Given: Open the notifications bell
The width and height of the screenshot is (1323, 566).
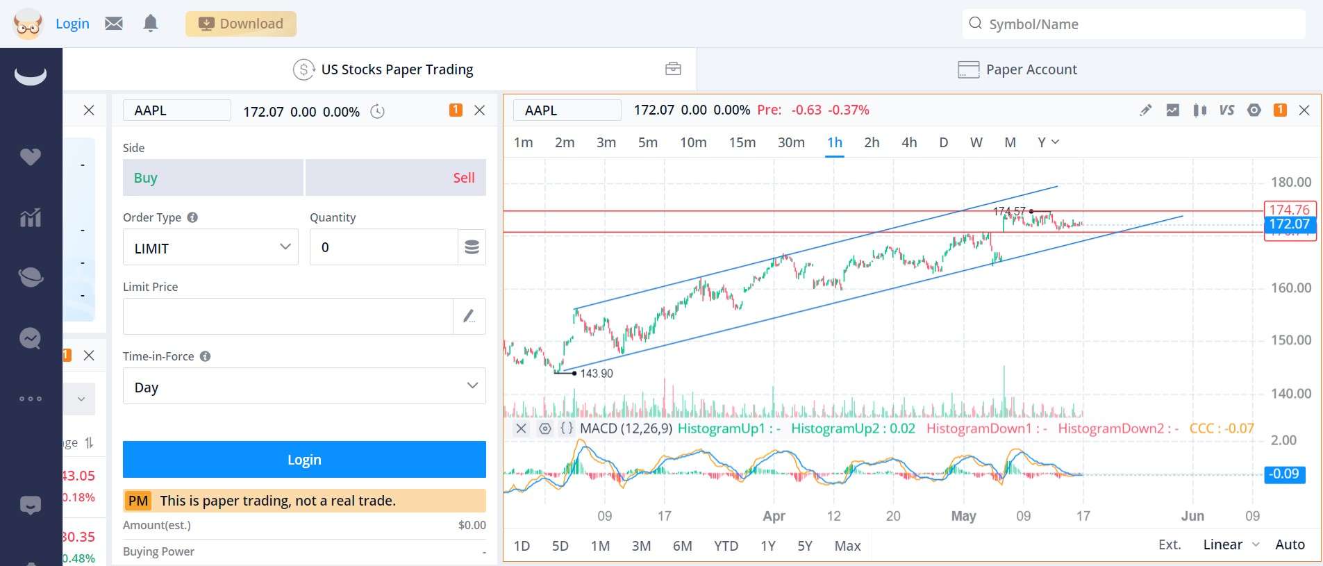Looking at the screenshot, I should click(x=151, y=24).
